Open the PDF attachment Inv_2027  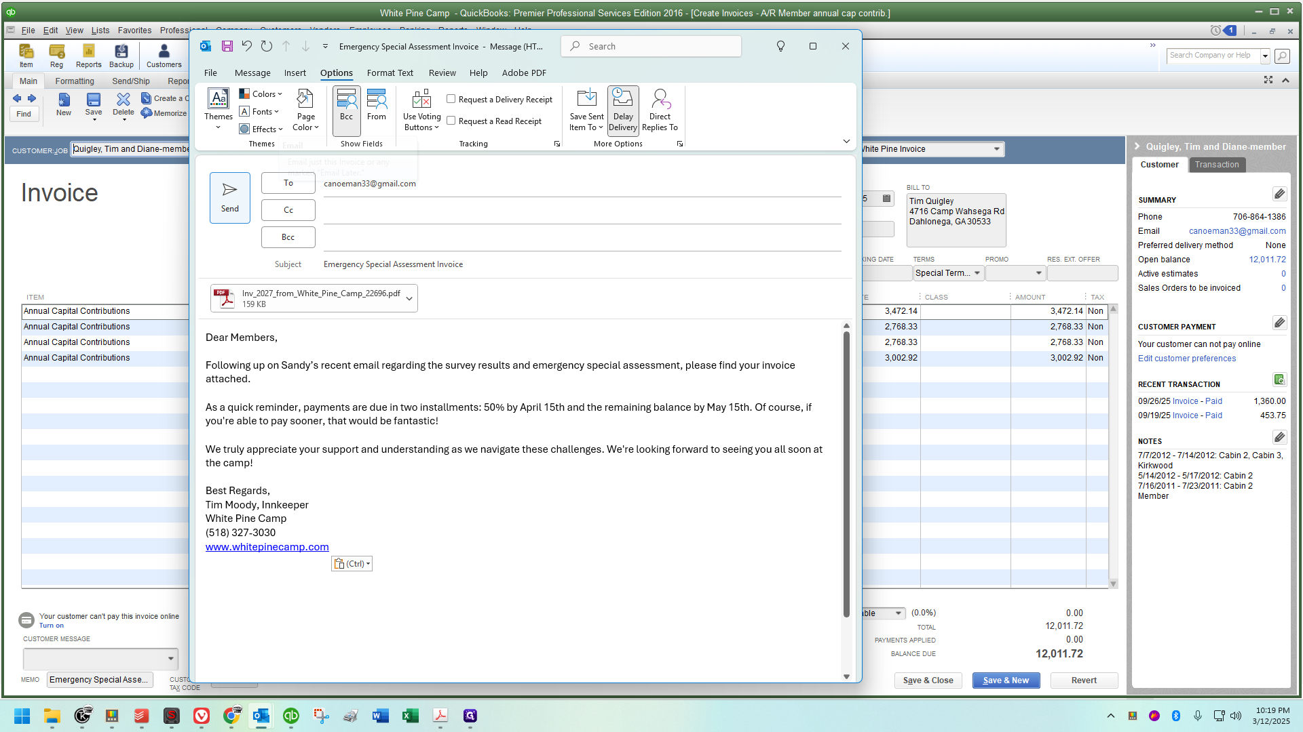pos(307,298)
